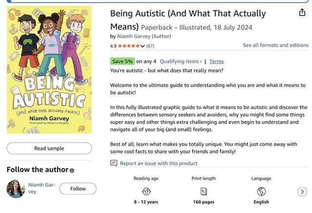Expand the star ratings dropdown arrow
Image resolution: width=312 pixels, height=213 pixels.
[x=142, y=46]
